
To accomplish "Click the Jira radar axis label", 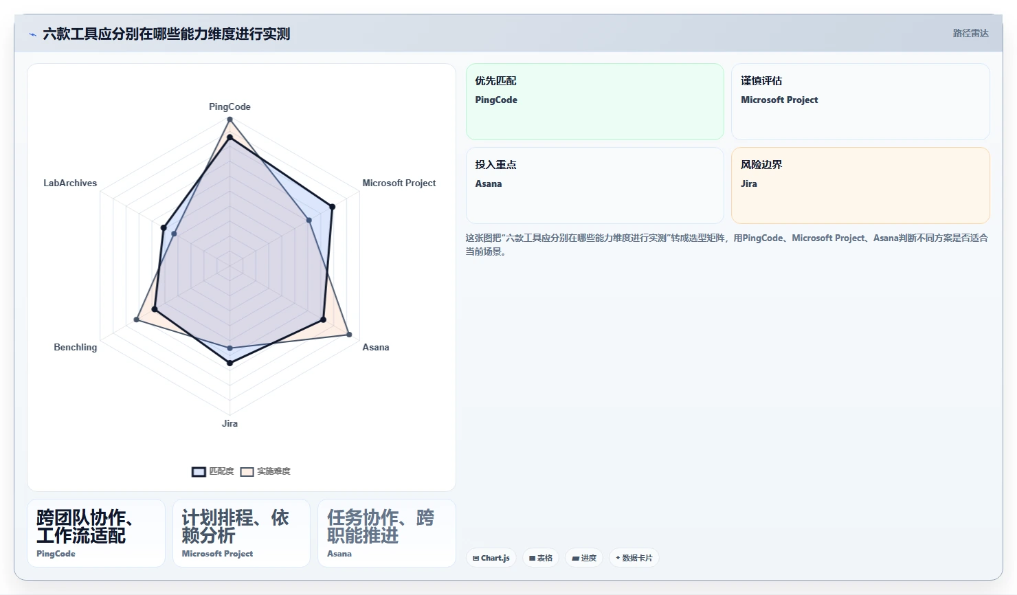I will point(230,423).
